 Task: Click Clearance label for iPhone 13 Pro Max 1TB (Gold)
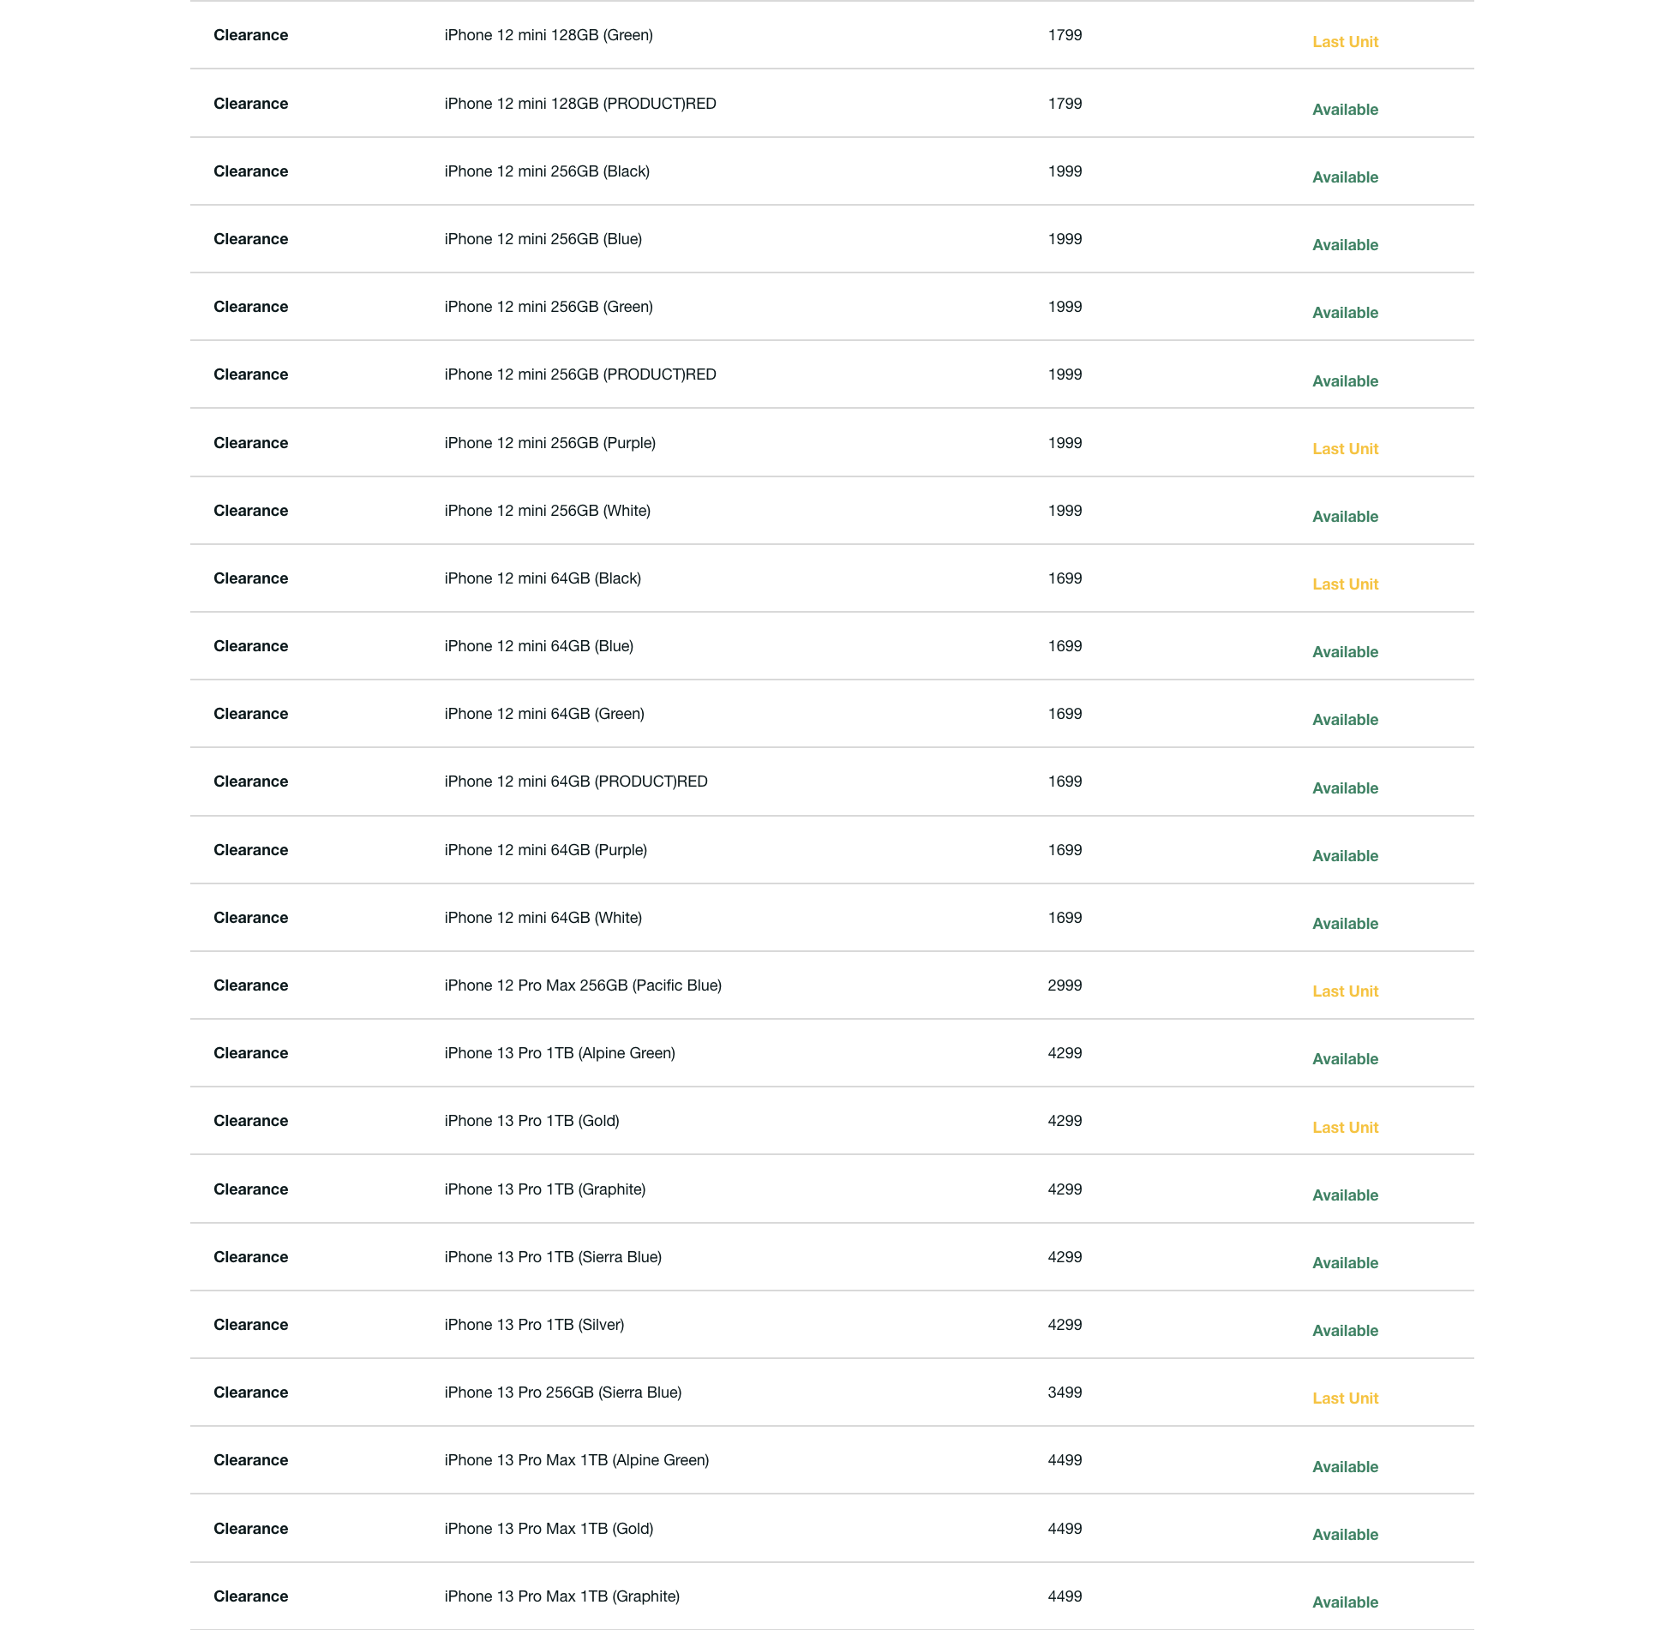coord(251,1529)
